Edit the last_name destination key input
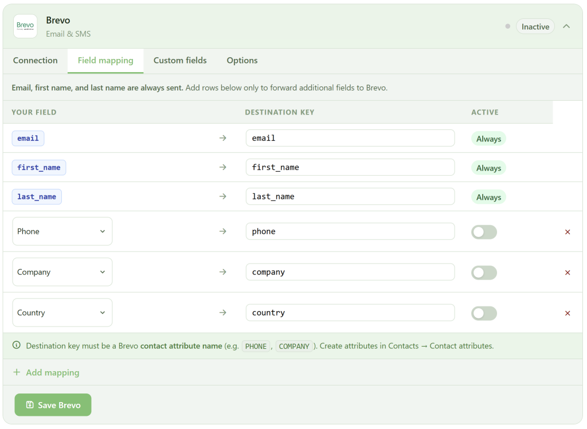The width and height of the screenshot is (587, 429). pos(350,196)
